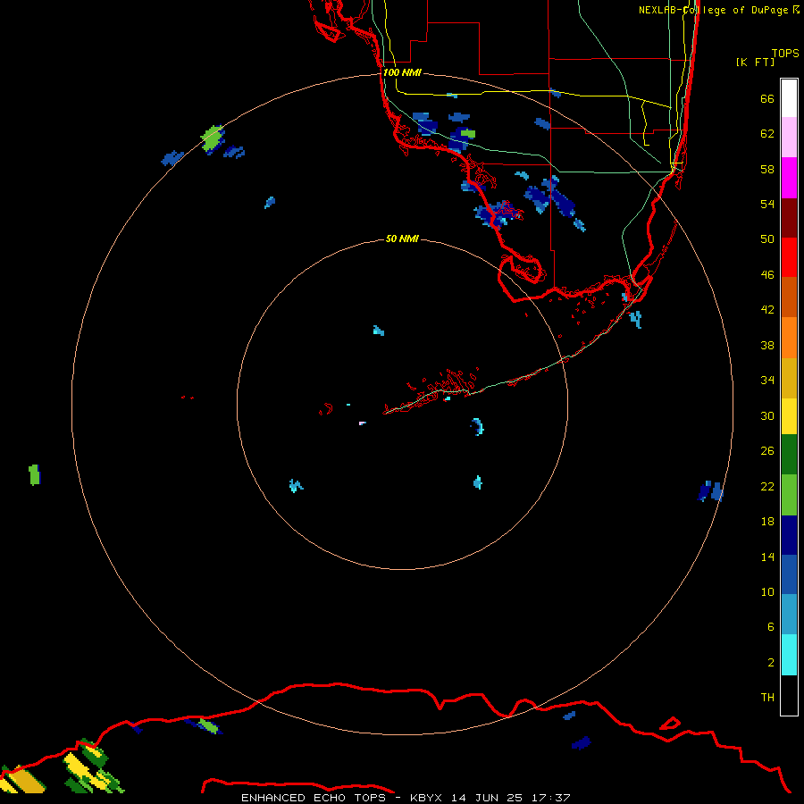Select the gold legend swatch near 34
This screenshot has height=804, width=804.
[789, 378]
